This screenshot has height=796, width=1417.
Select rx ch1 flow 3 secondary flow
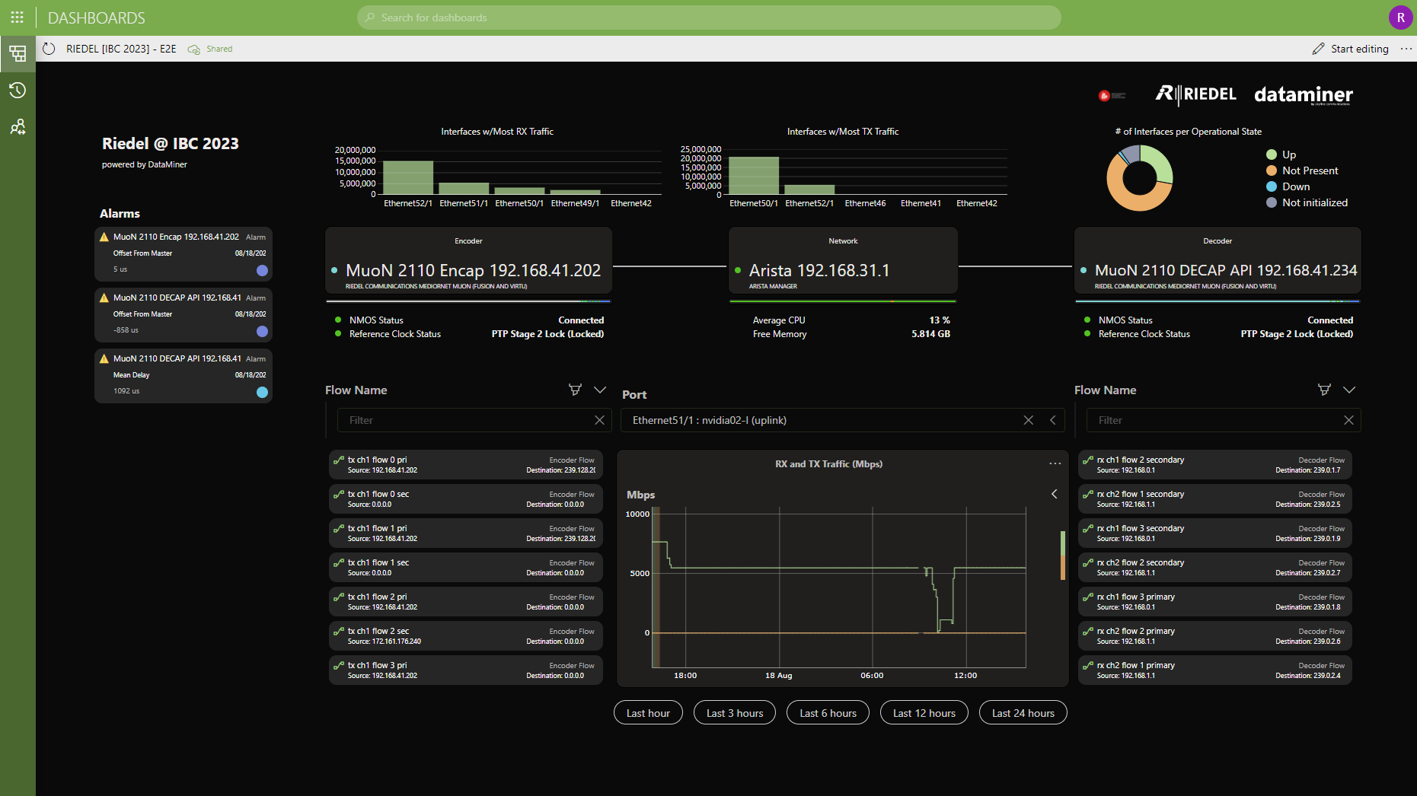pyautogui.click(x=1215, y=533)
